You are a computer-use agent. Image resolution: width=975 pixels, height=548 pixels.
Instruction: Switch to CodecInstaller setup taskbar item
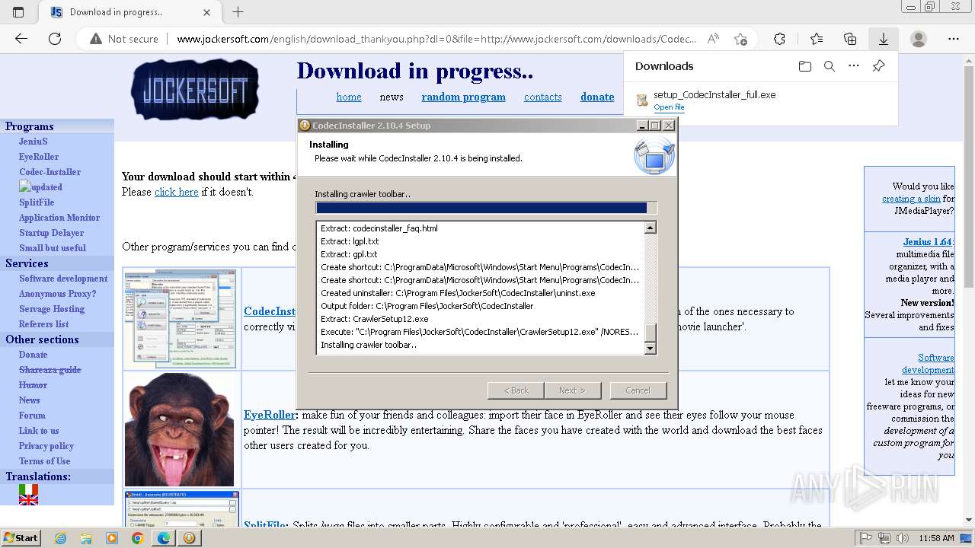coord(188,538)
